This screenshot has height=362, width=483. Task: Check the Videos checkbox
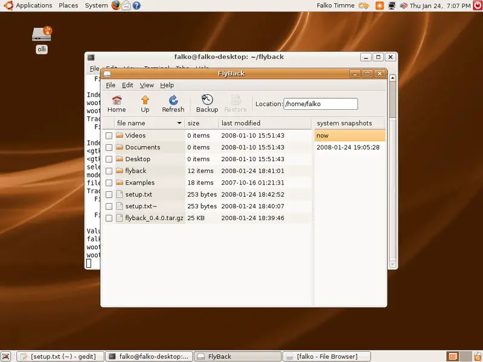click(109, 135)
